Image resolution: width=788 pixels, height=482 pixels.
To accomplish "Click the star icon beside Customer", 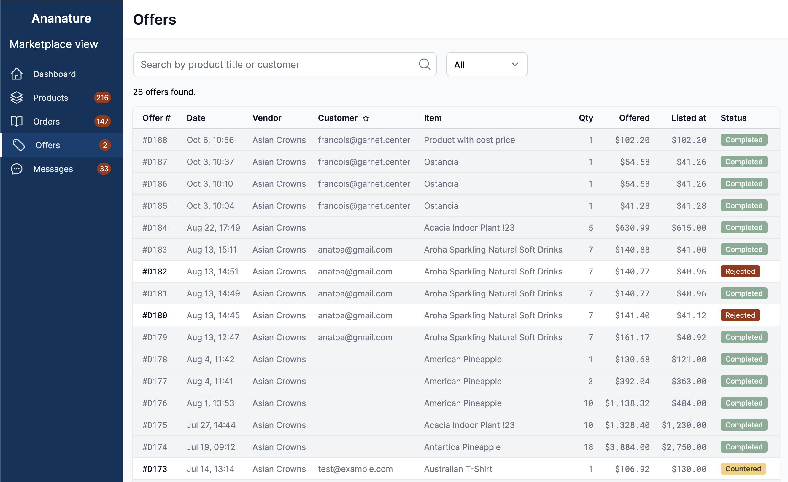I will click(366, 118).
